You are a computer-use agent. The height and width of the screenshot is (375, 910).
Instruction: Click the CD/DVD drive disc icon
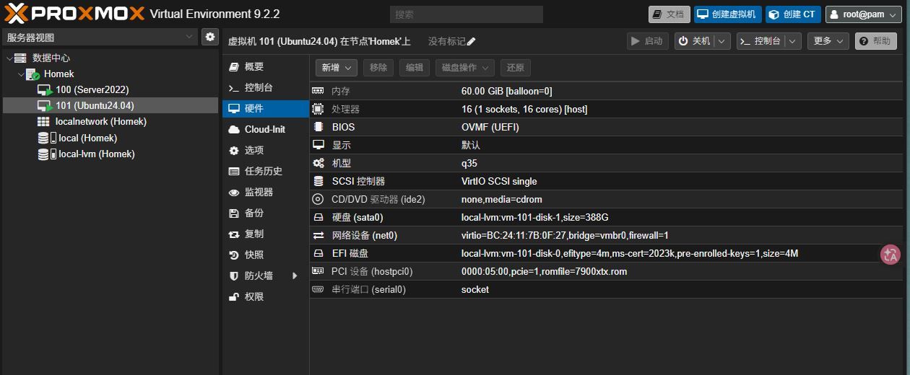318,199
